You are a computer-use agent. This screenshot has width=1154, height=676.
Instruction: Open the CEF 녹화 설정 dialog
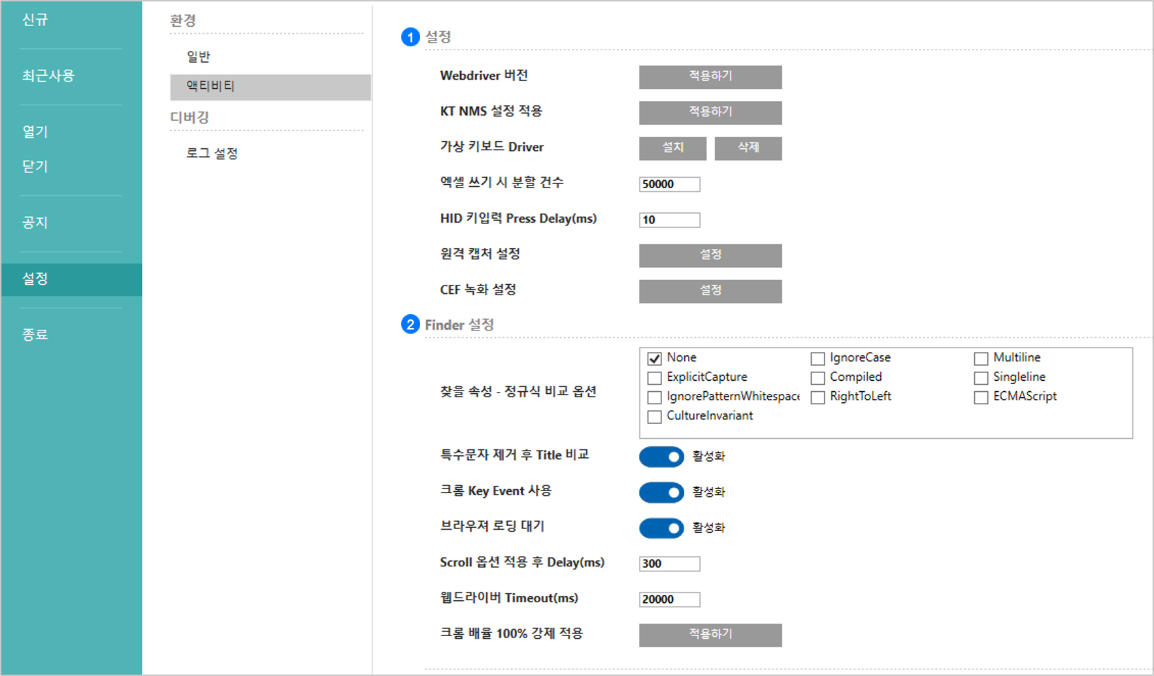pos(710,291)
